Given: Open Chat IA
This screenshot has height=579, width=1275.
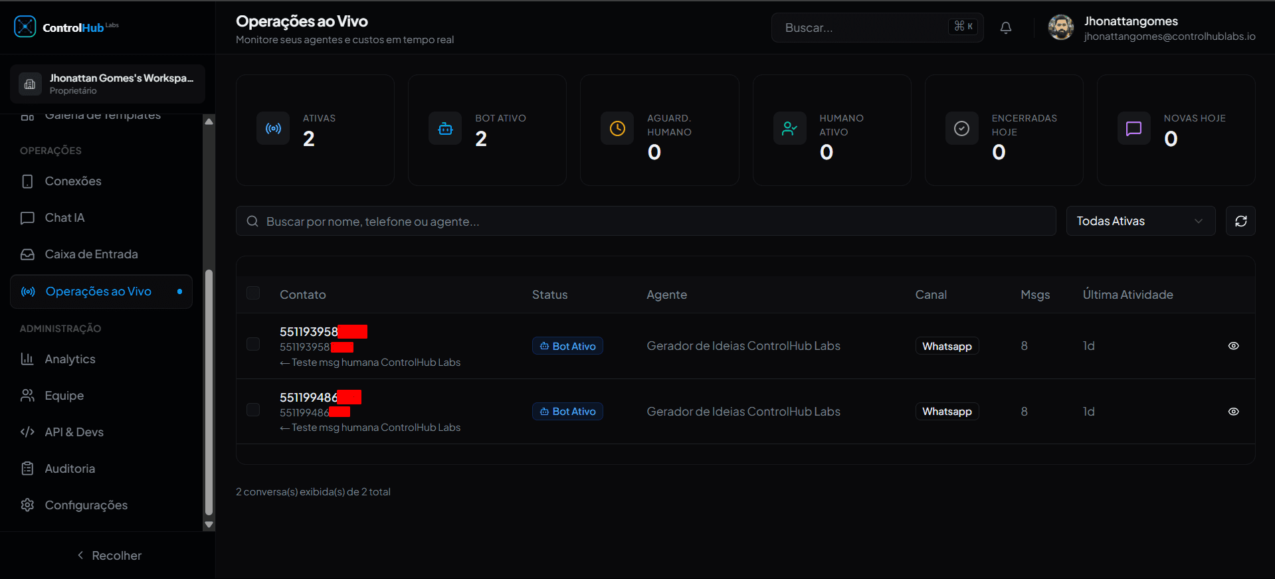Looking at the screenshot, I should pyautogui.click(x=101, y=218).
